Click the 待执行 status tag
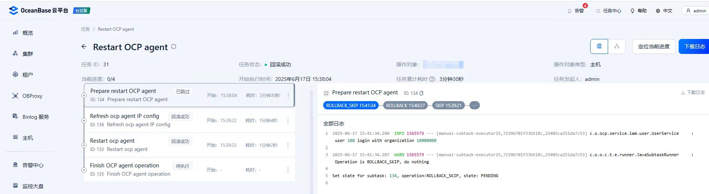The image size is (709, 194). 183,166
